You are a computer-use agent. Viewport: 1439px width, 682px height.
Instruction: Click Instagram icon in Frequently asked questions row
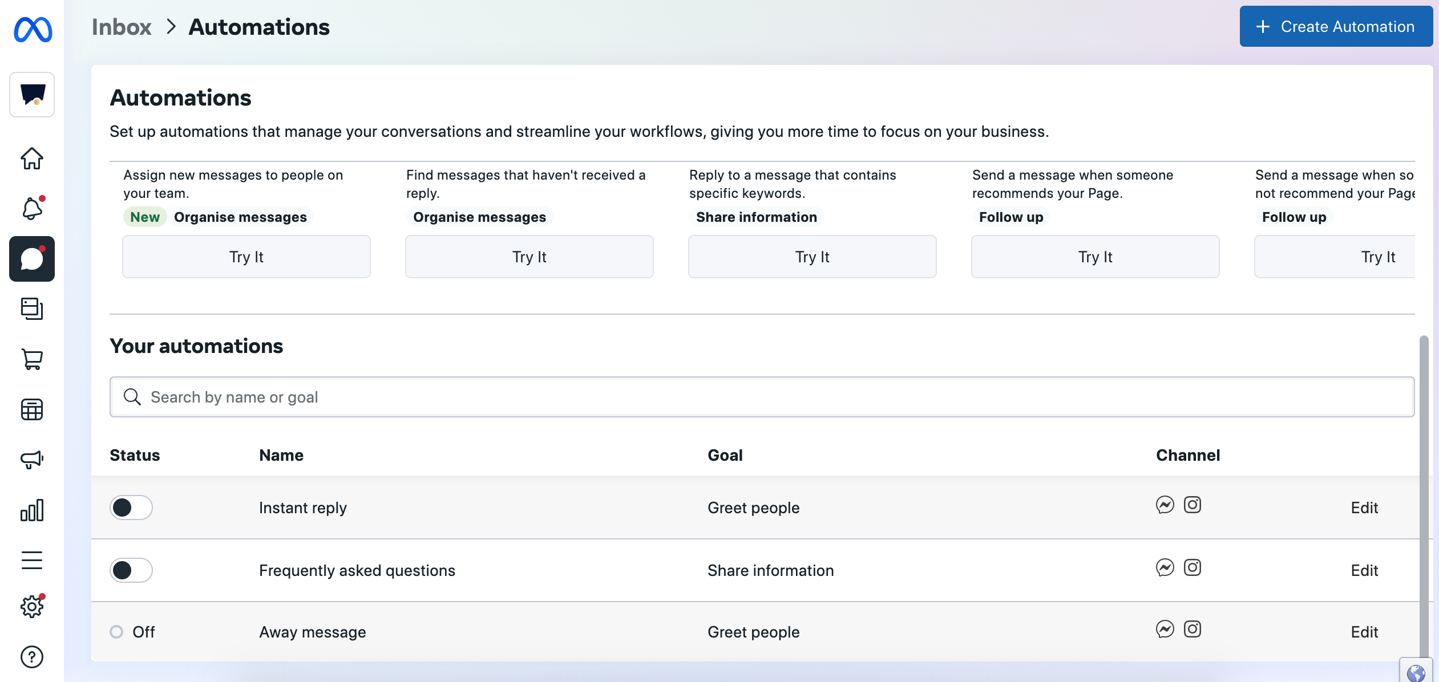(1193, 567)
